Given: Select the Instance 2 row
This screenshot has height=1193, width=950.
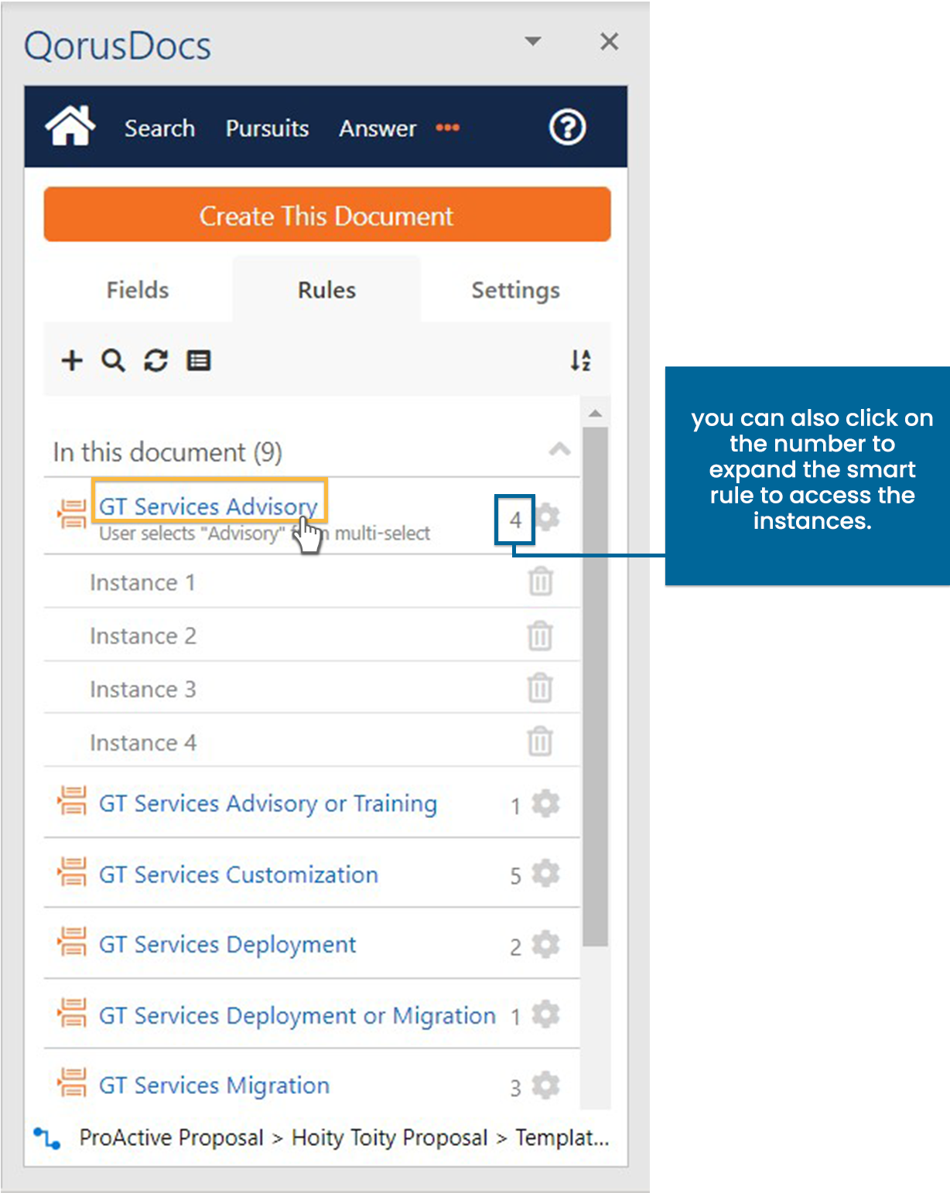Looking at the screenshot, I should tap(311, 635).
